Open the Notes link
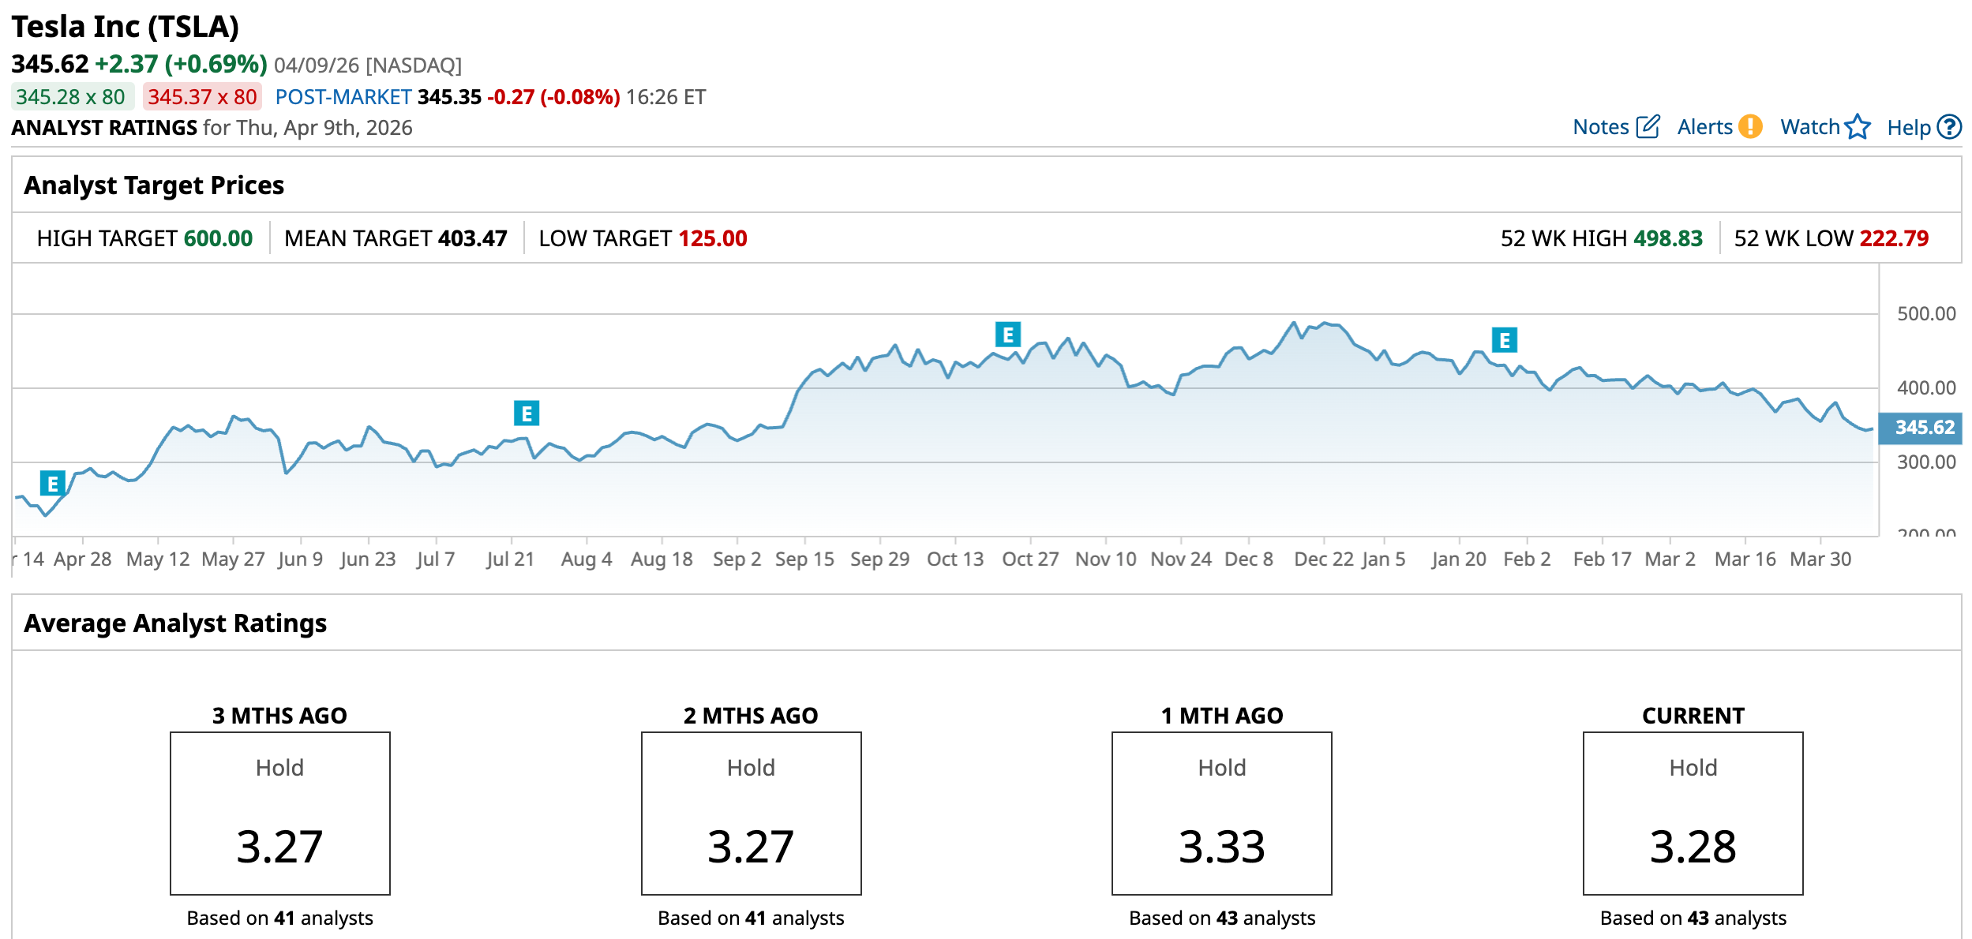The width and height of the screenshot is (1972, 939). pyautogui.click(x=1600, y=127)
